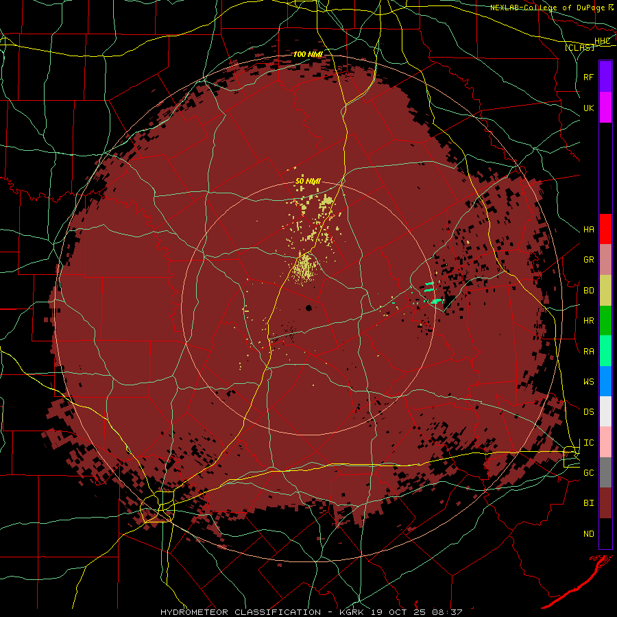Click the RA light green legend block

click(x=605, y=351)
